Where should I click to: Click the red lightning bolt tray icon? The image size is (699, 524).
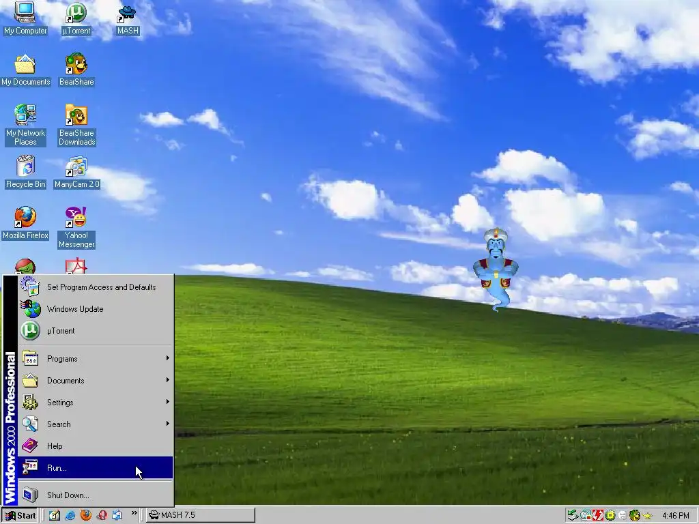(598, 515)
